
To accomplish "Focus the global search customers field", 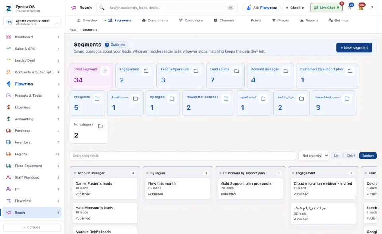I will coord(167,8).
